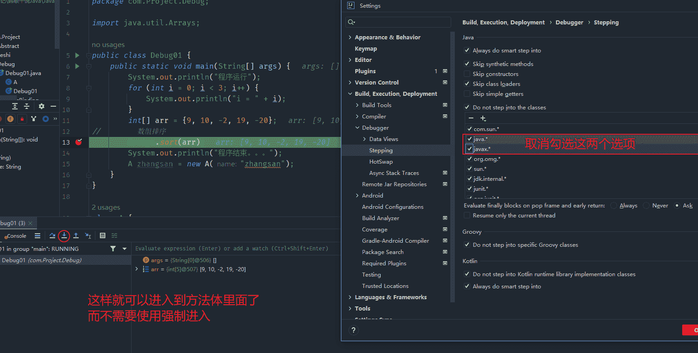Screen dimensions: 698x353
Task: Open the Evaluate Expression calculator icon
Action: pos(103,235)
